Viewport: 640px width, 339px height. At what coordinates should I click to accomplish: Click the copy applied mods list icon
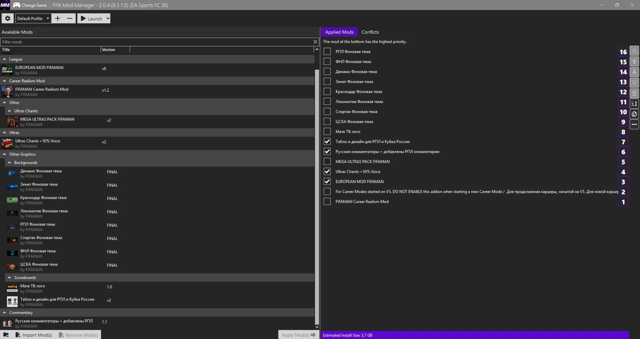click(634, 114)
